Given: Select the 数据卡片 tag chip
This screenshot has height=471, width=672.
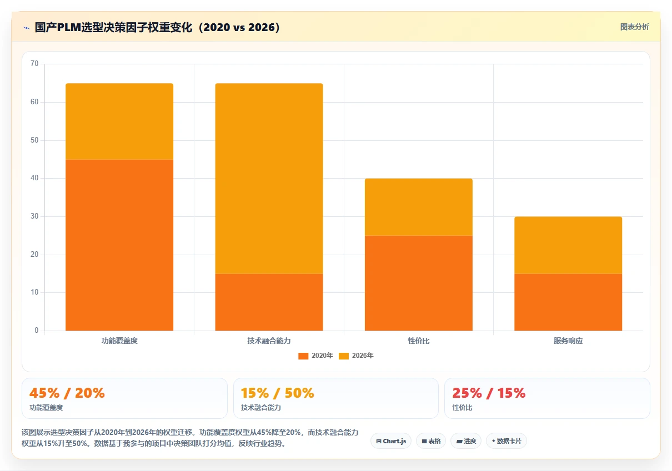Looking at the screenshot, I should 506,441.
